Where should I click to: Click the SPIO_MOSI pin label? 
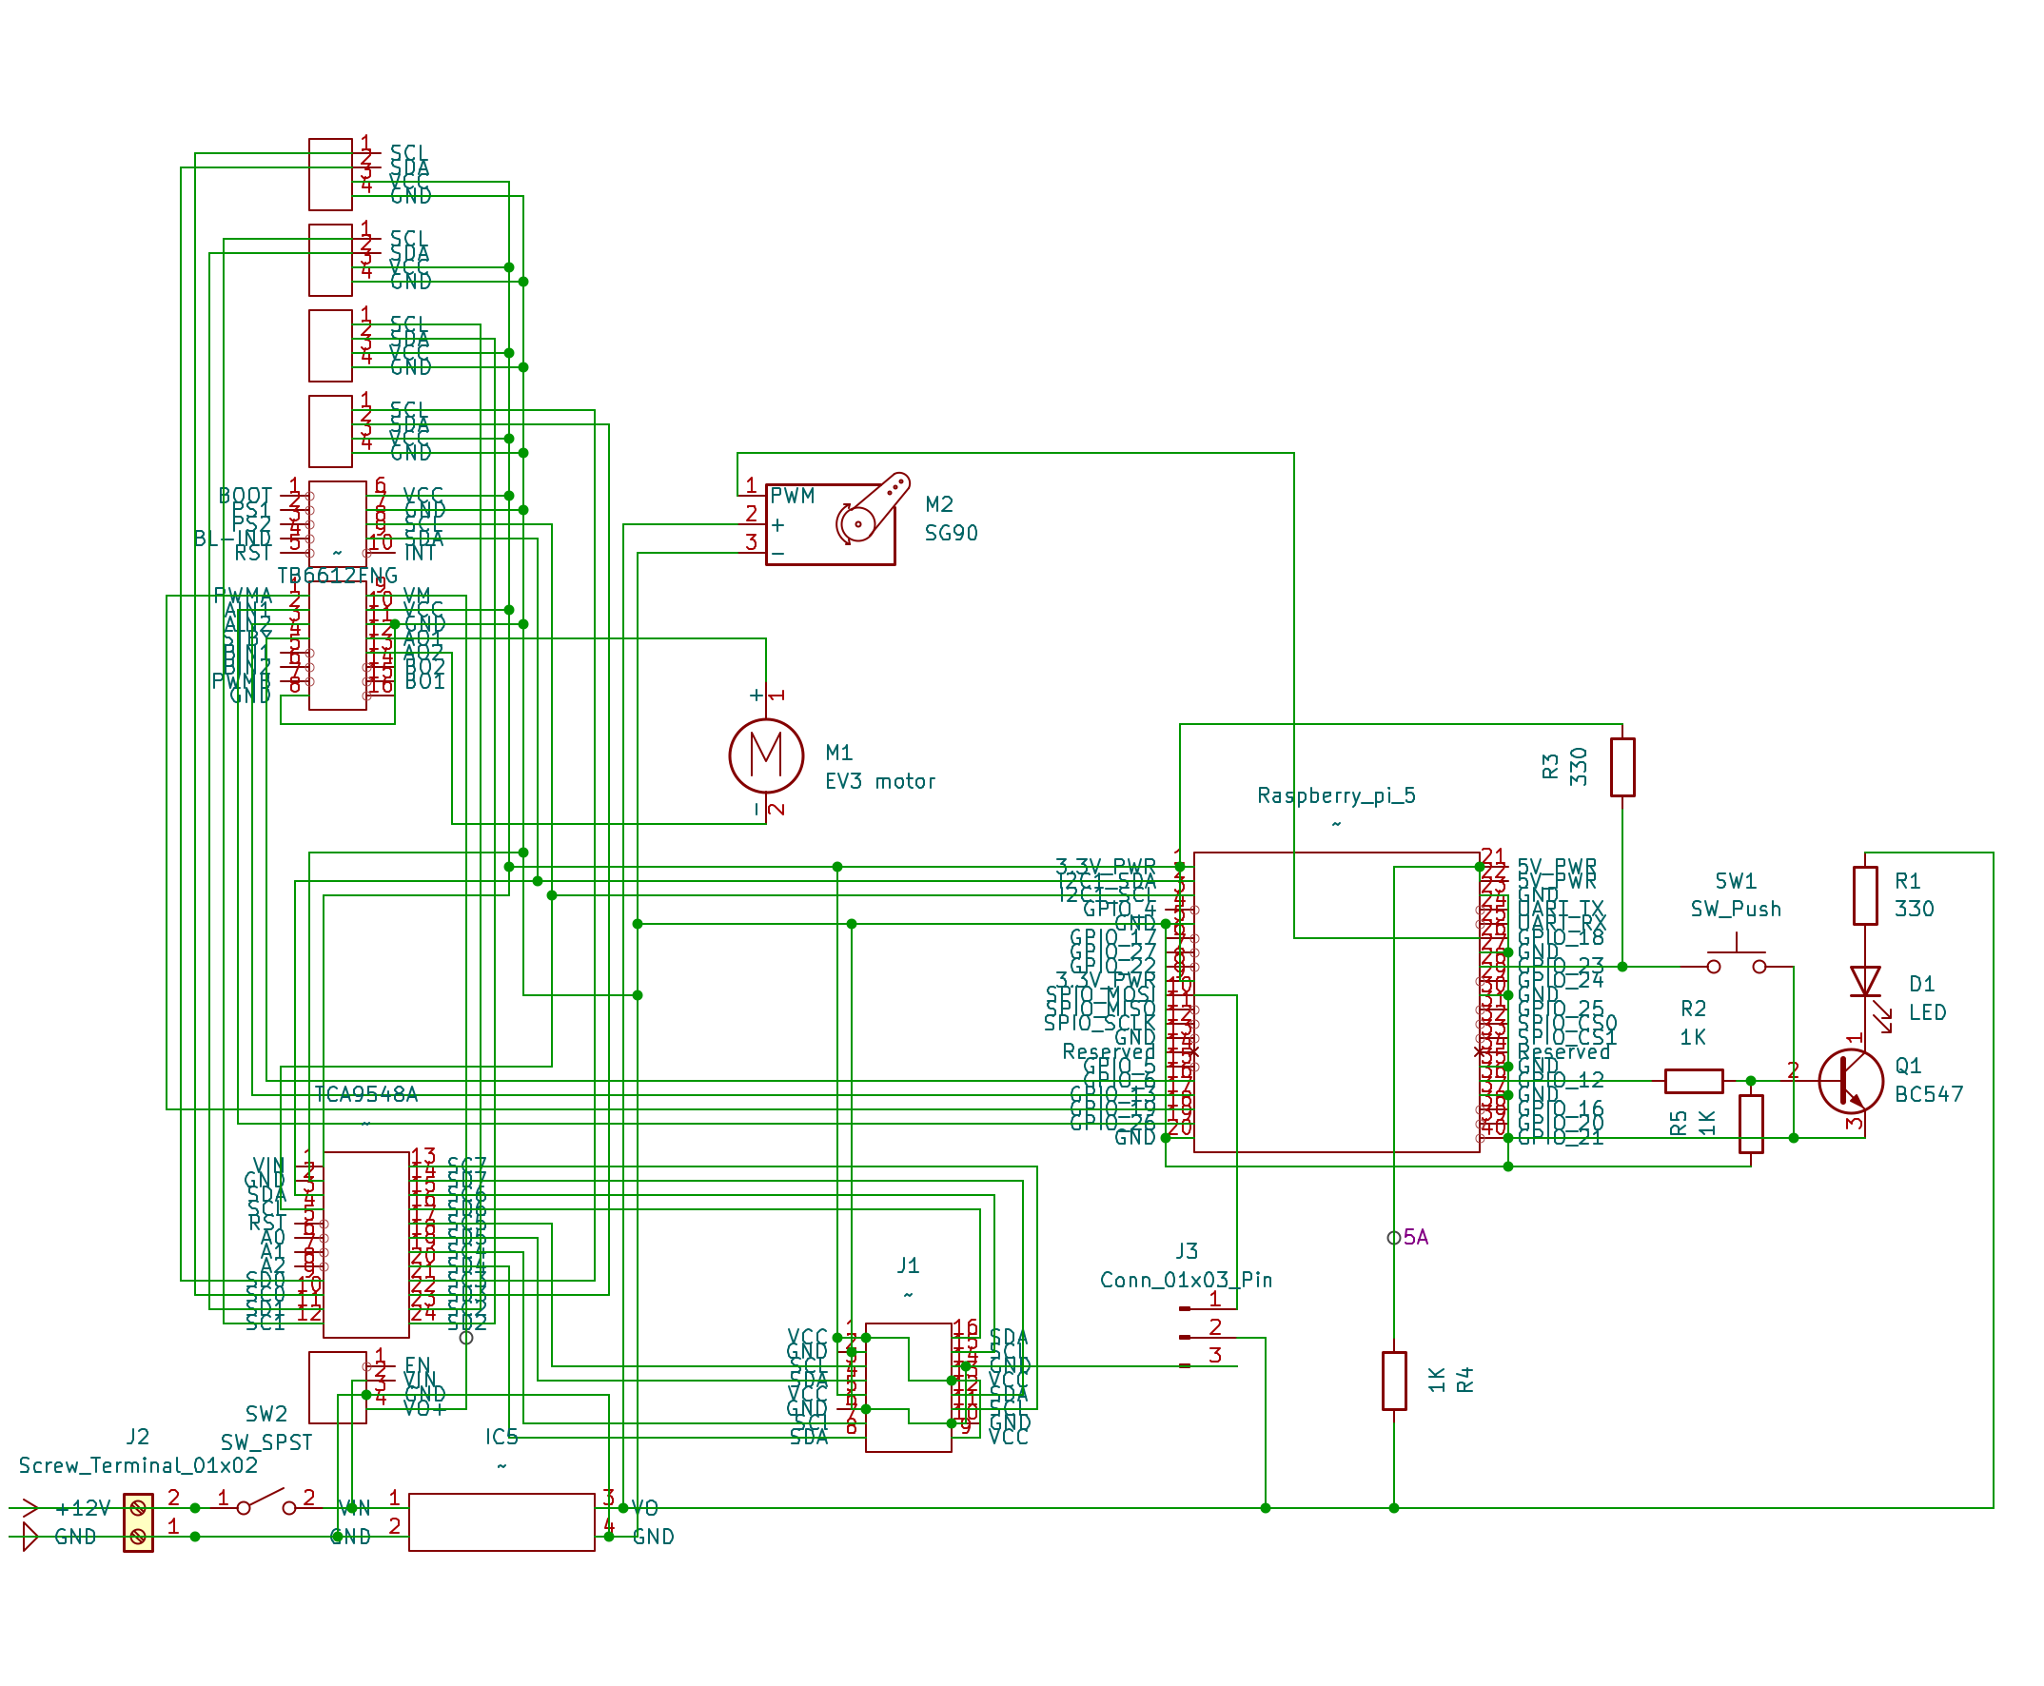1100,994
